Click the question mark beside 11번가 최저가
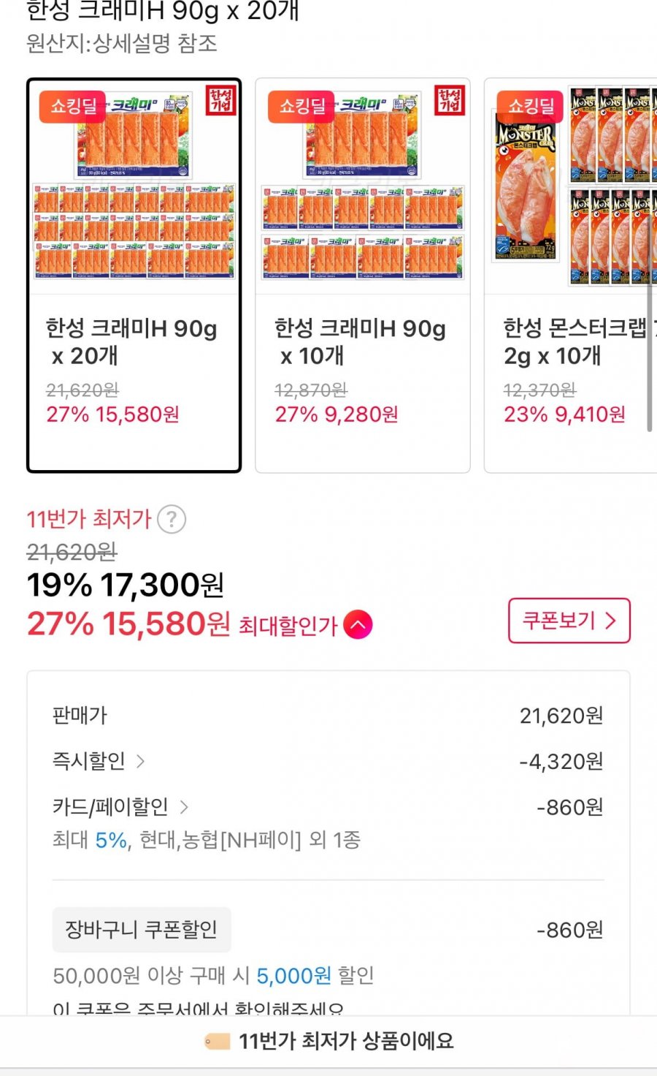Viewport: 657px width, 1076px height. coord(172,520)
